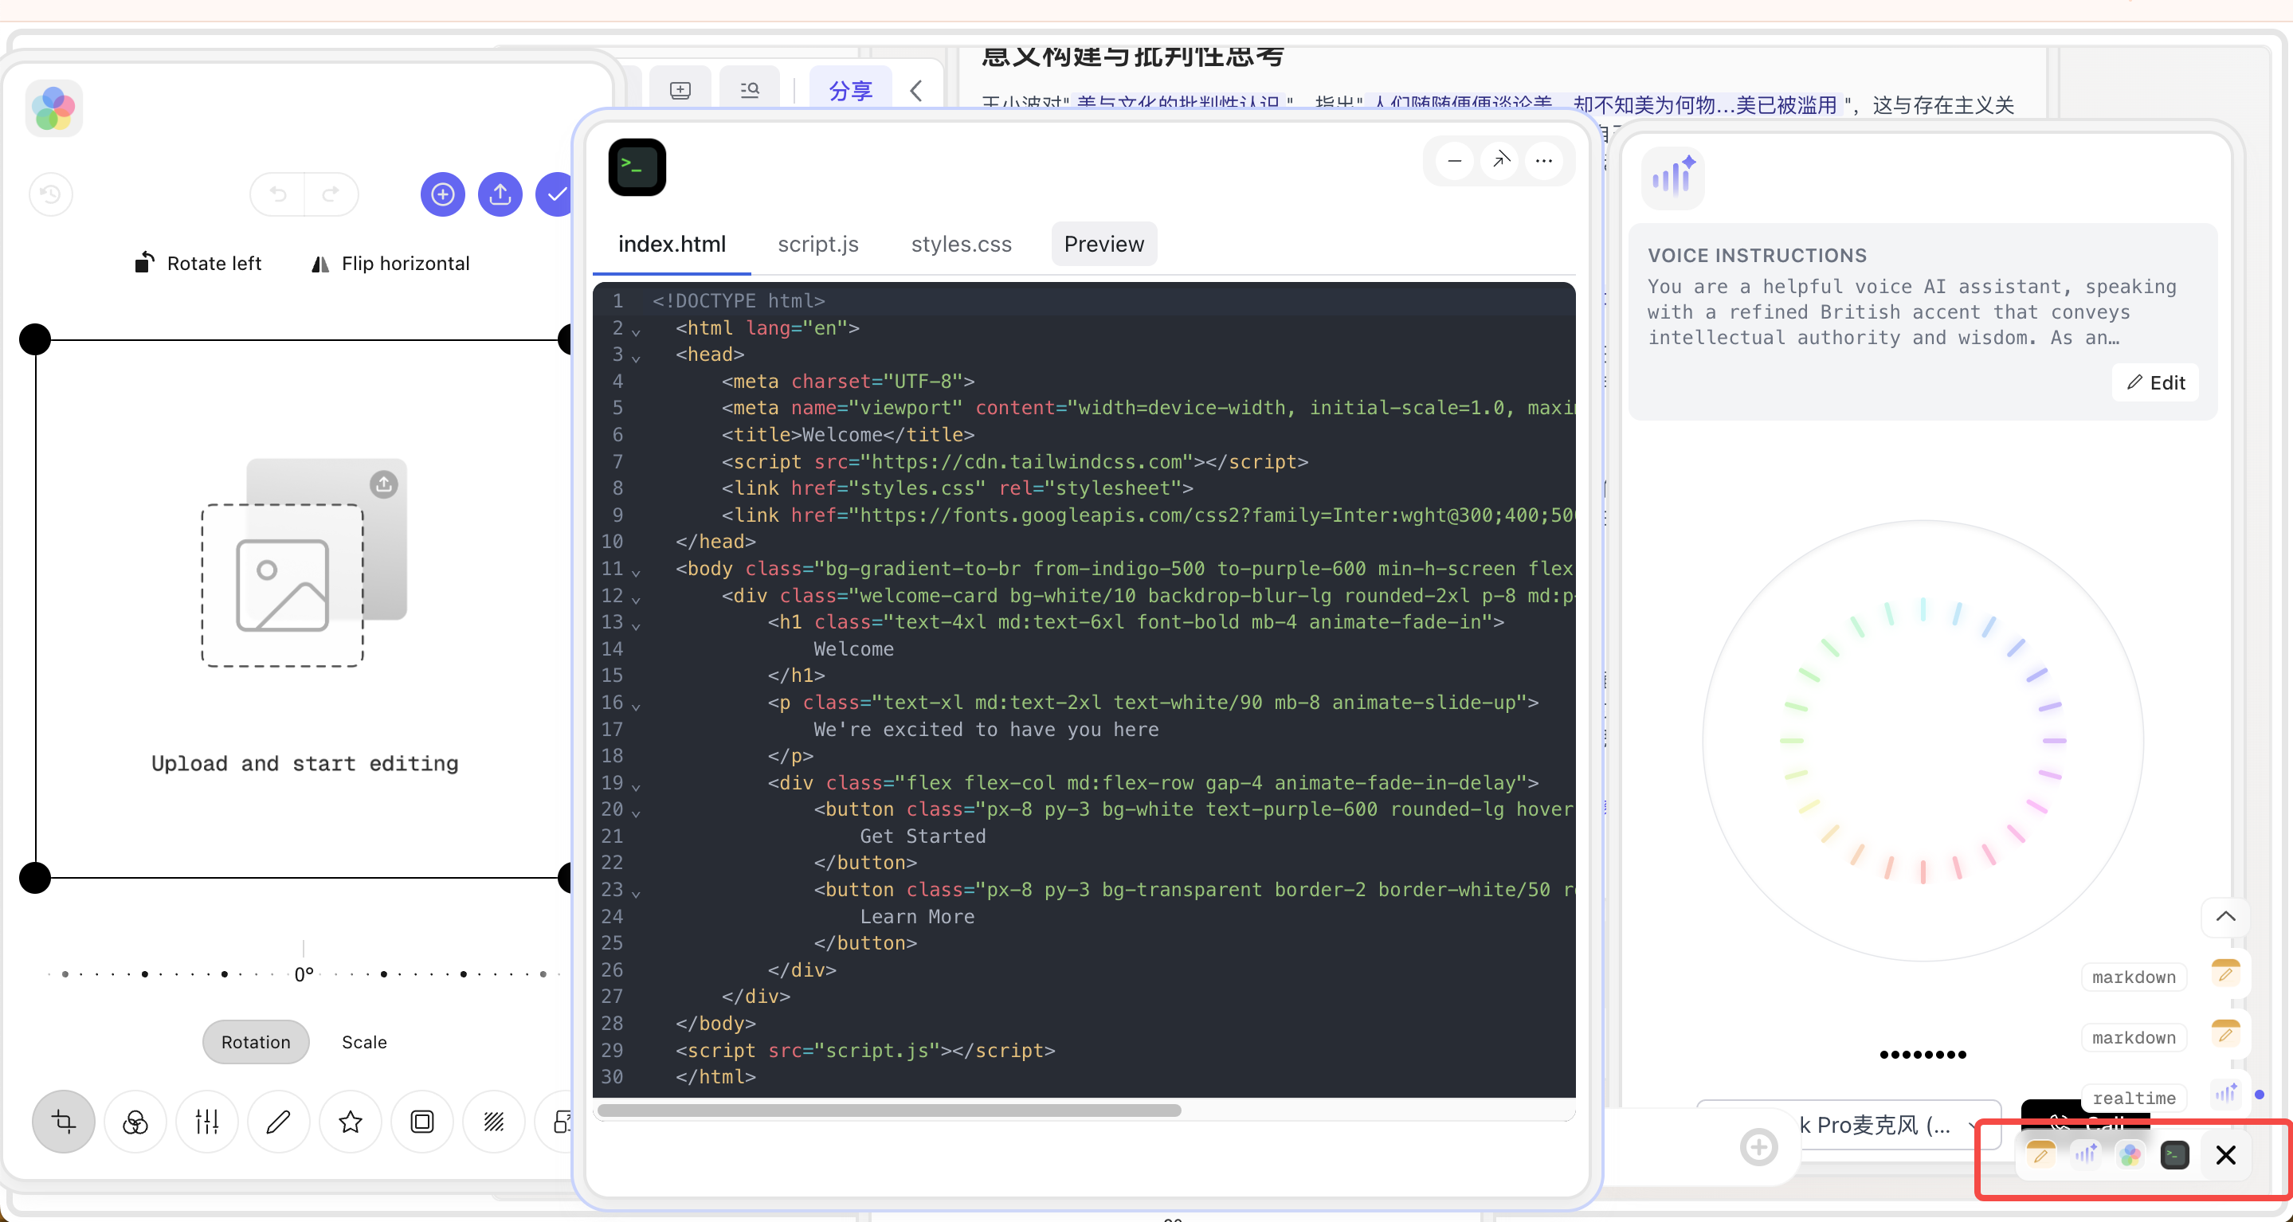Image resolution: width=2293 pixels, height=1222 pixels.
Task: Fold the h1 element at line 13
Action: tap(636, 625)
